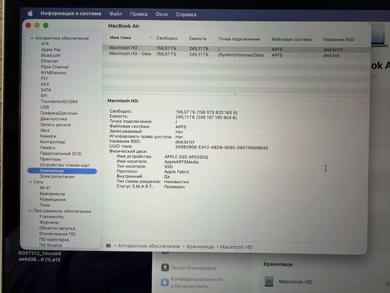Select Камера in the sidebar

point(48,136)
